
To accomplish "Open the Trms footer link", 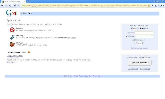I will tap(95, 76).
